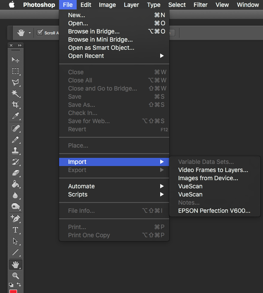263x293 pixels.
Task: Select the Clone Stamp tool
Action: coord(15,151)
